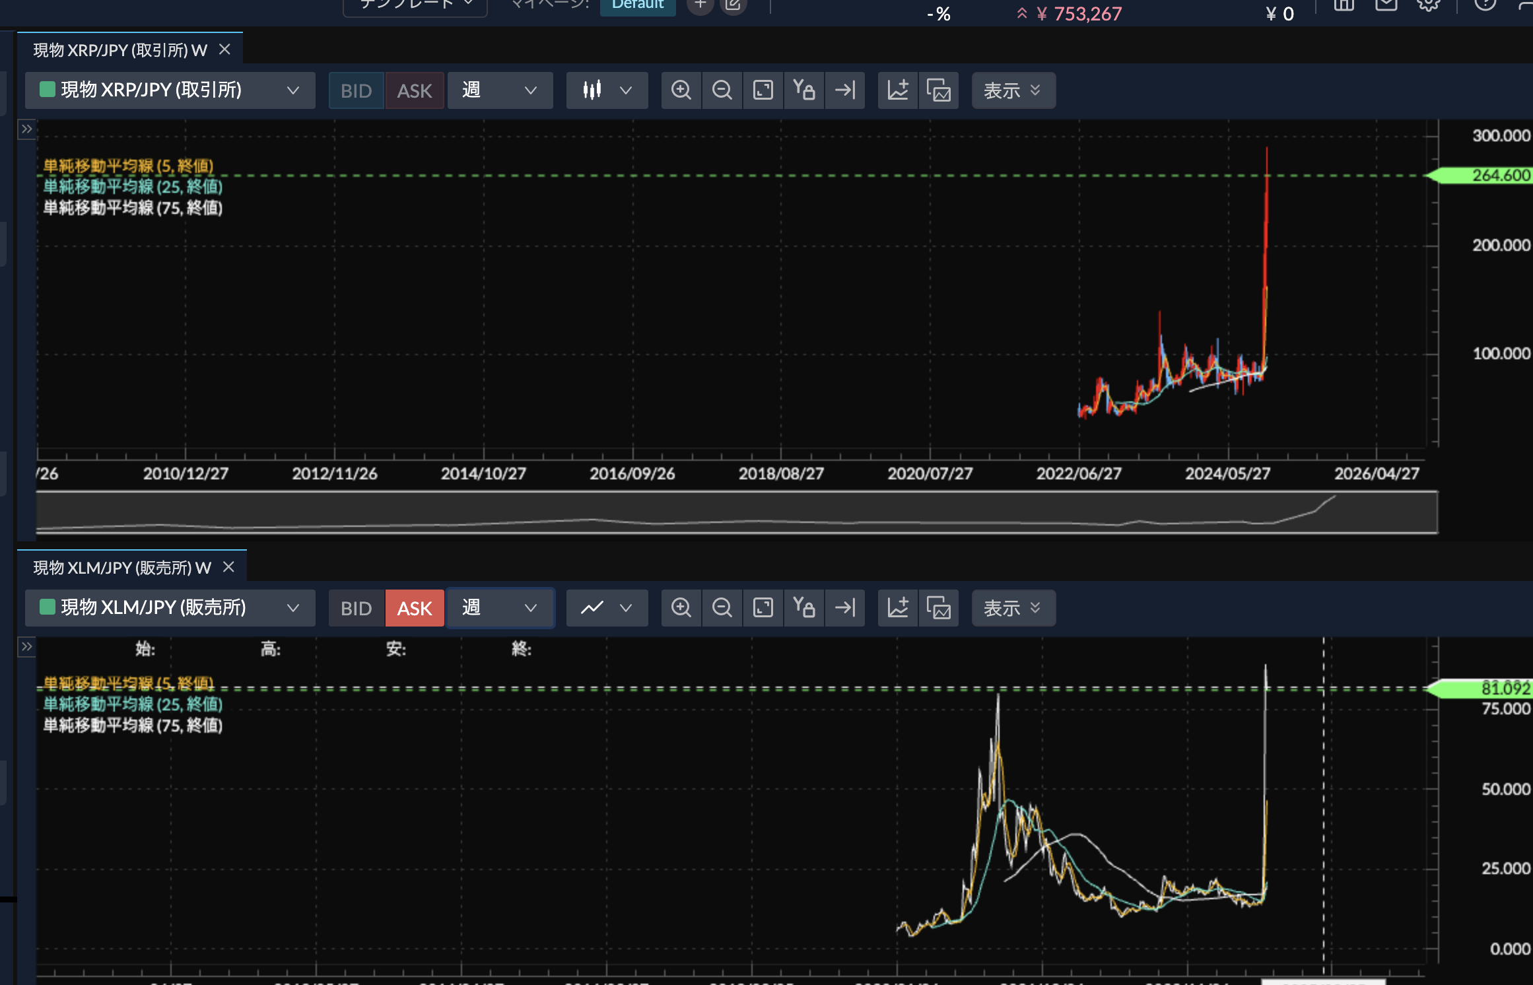
Task: Open the 週 timeframe dropdown on XRP chart
Action: (500, 90)
